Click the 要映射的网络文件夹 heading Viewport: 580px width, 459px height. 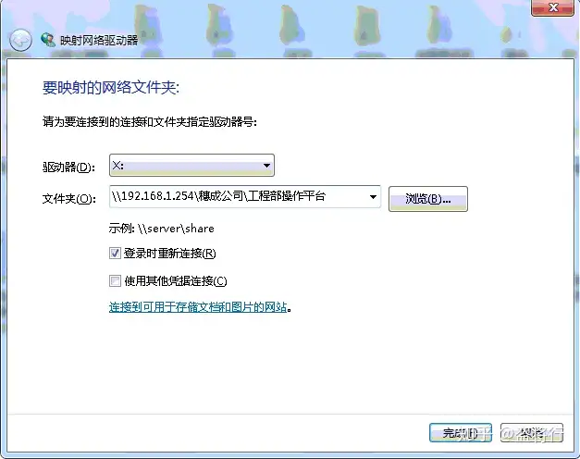coord(111,88)
